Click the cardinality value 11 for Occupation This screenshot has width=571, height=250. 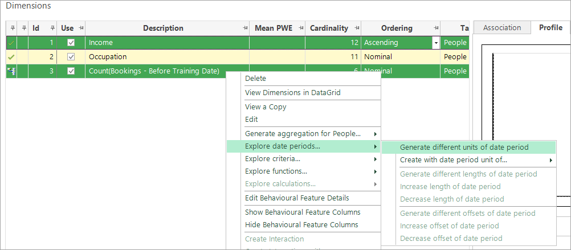coord(332,57)
